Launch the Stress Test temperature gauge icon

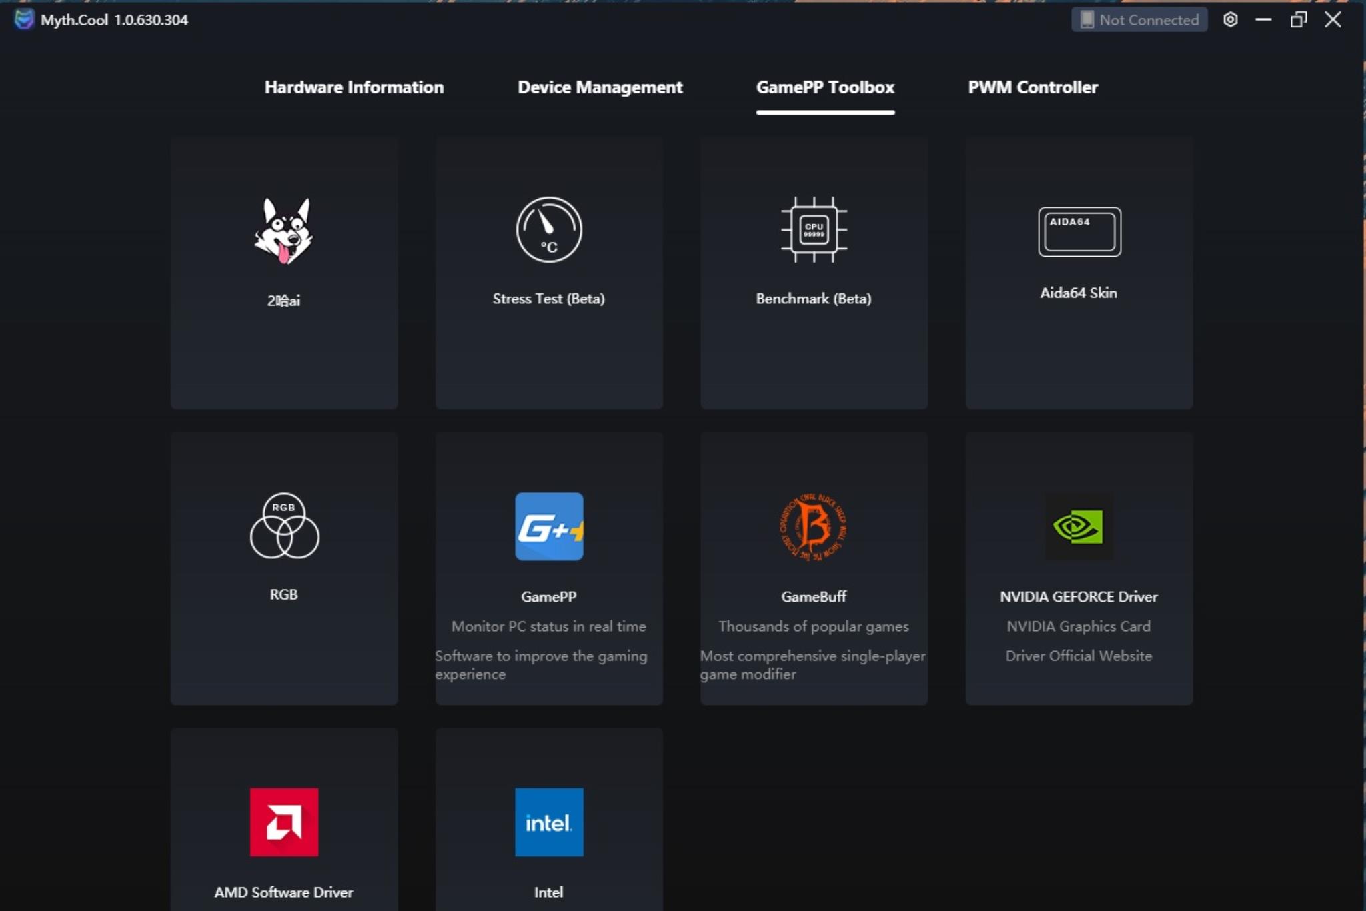(549, 229)
